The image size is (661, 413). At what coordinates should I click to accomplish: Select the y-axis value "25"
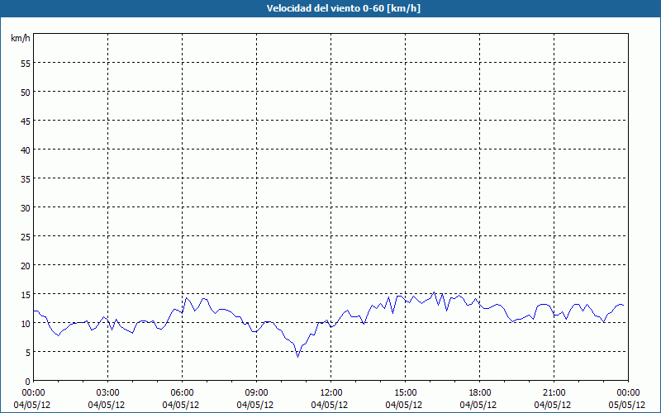(26, 236)
